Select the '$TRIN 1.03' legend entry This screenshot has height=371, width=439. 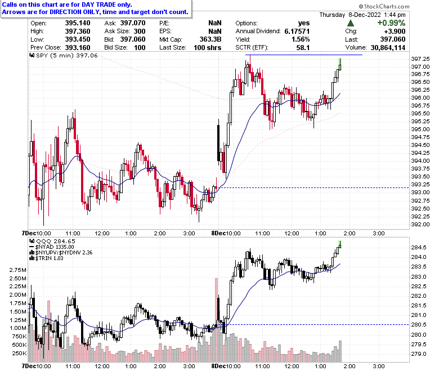pos(50,258)
